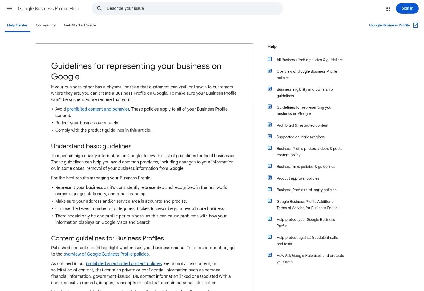Click article icon for Prohibited & restricted content
The image size is (424, 291).
tap(270, 125)
